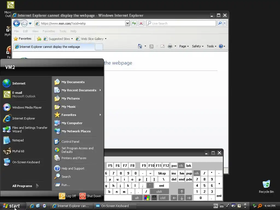Select the 'cannot display the webpage' tab
Image resolution: width=280 pixels, height=210 pixels.
point(54,47)
